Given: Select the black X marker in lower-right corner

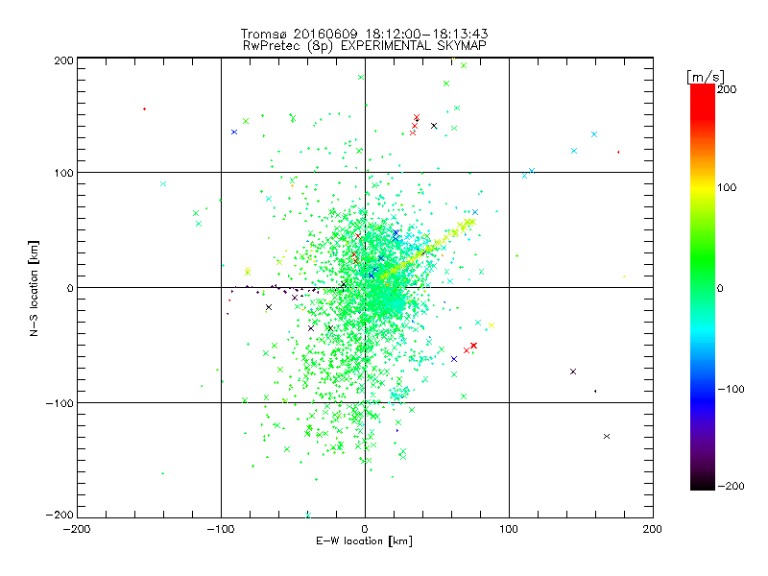Looking at the screenshot, I should 607,437.
